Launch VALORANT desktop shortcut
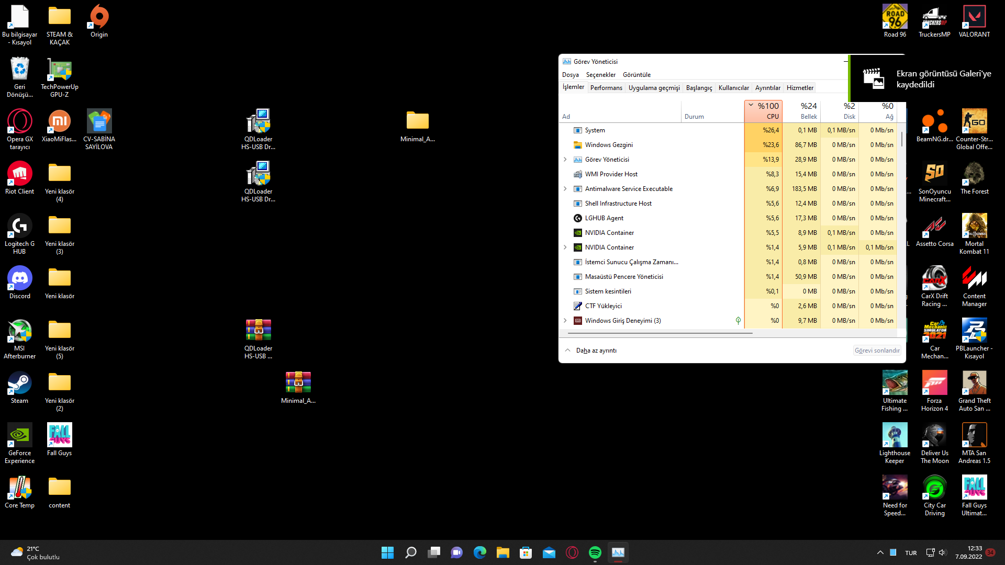The width and height of the screenshot is (1005, 565). (x=974, y=21)
